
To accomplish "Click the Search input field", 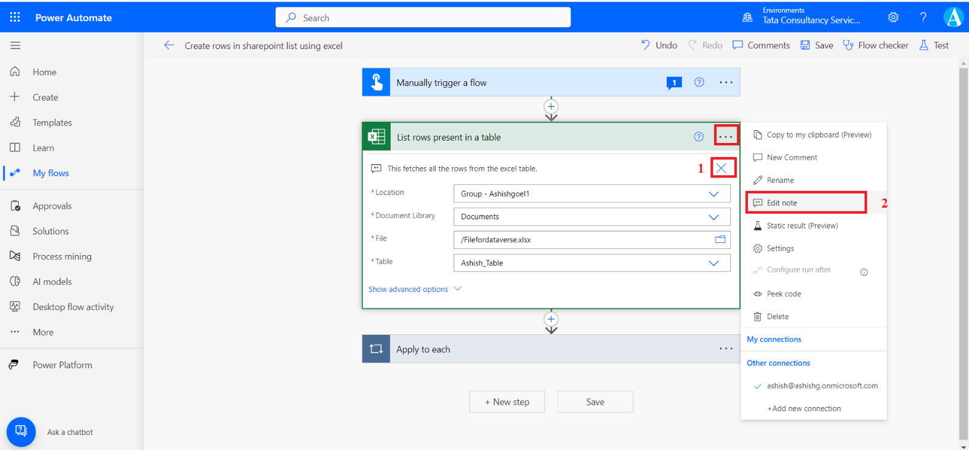I will [x=424, y=18].
